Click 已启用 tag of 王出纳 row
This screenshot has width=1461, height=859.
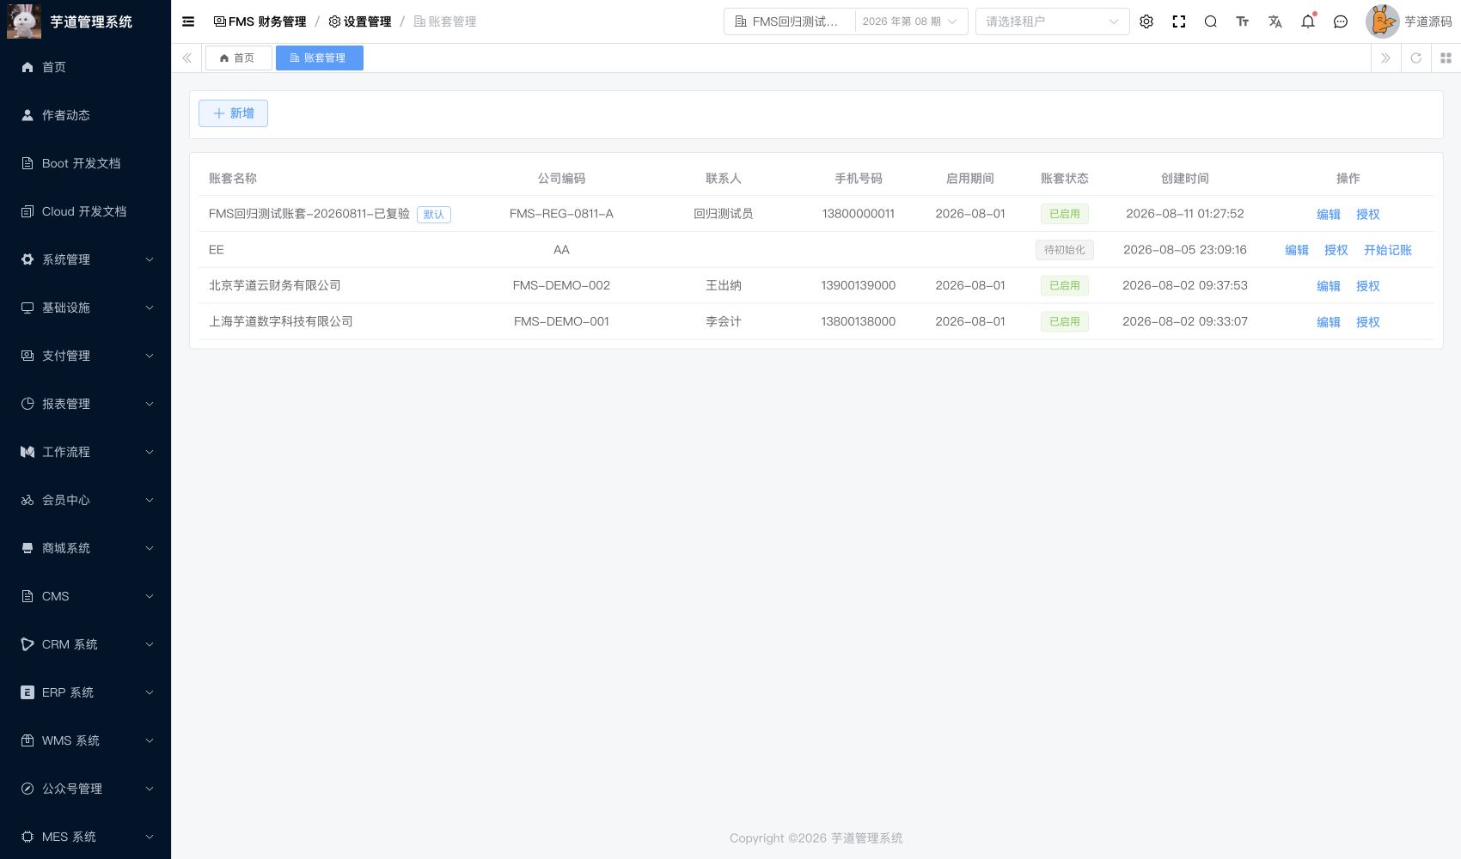point(1065,286)
